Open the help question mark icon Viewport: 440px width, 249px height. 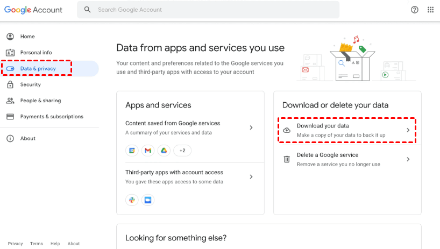click(415, 10)
